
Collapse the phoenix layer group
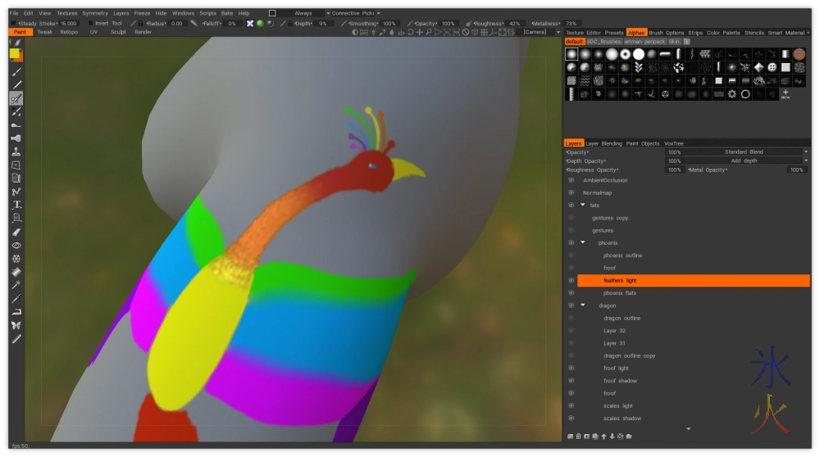[583, 243]
